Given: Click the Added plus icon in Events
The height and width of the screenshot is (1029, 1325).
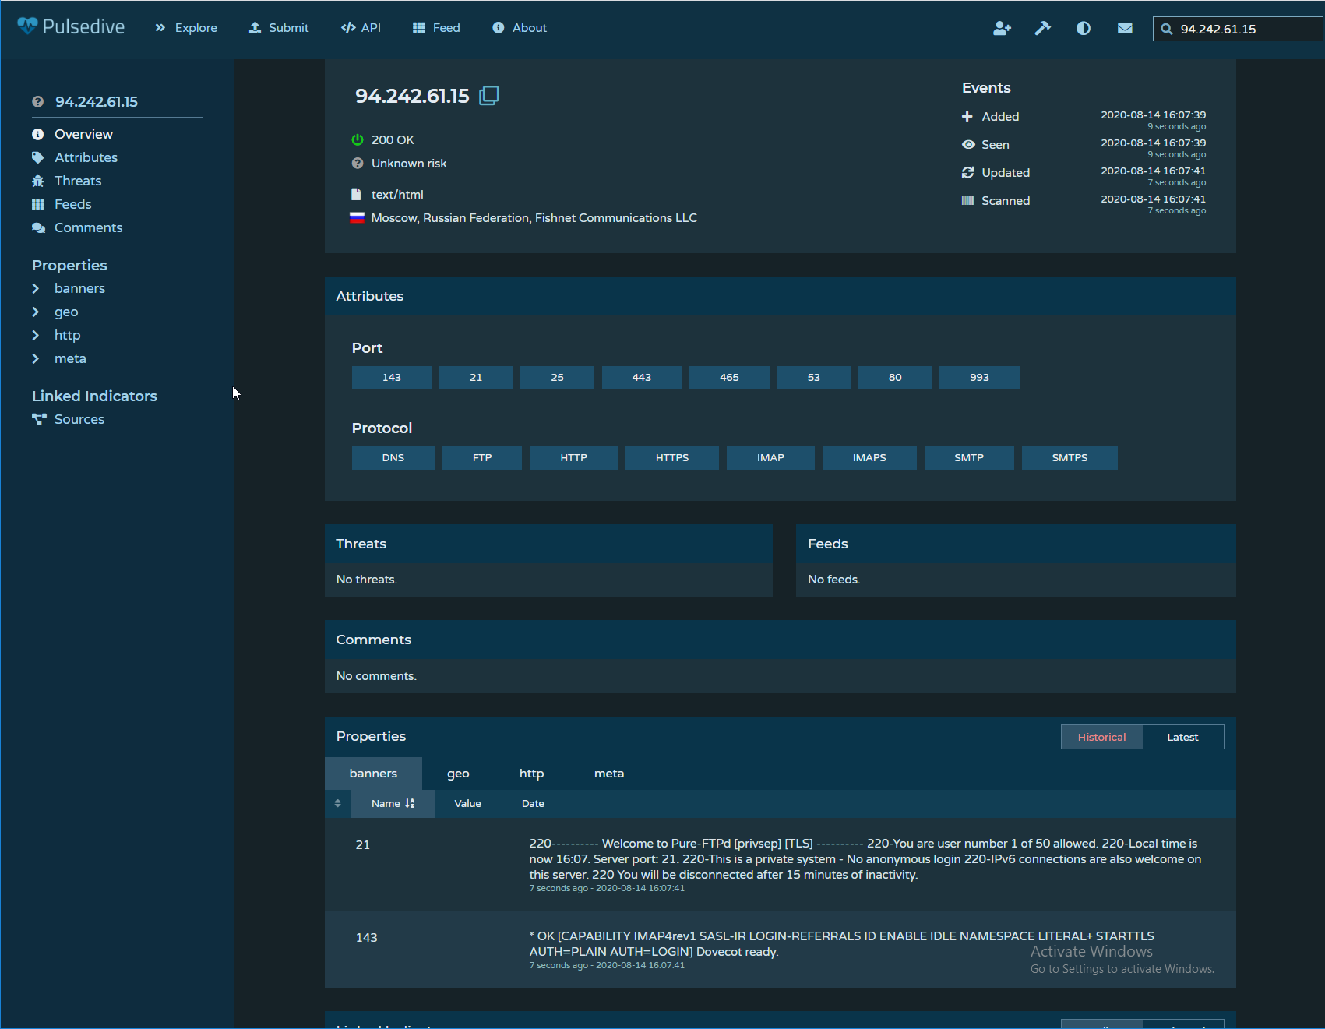Looking at the screenshot, I should [967, 116].
